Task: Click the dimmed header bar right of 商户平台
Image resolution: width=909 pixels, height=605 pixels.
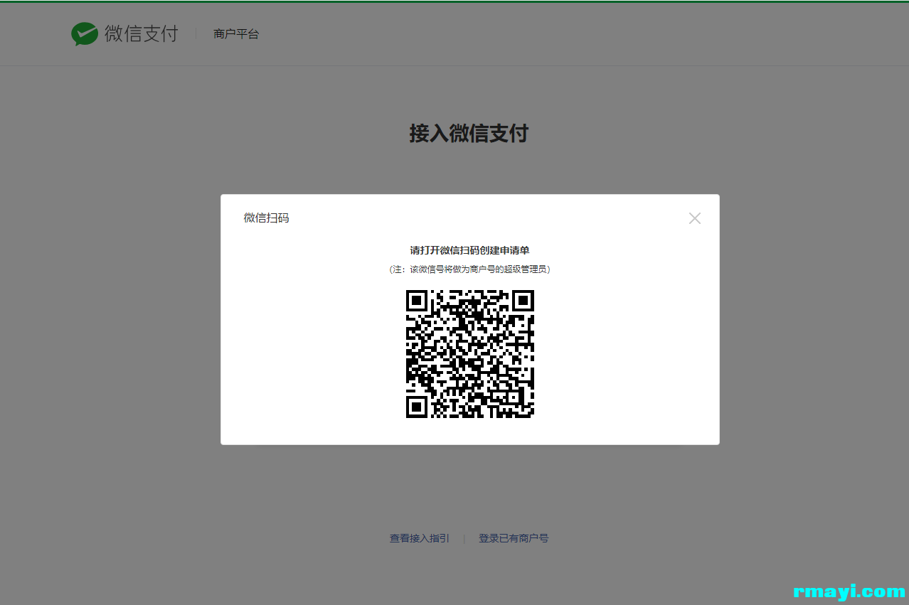Action: [569, 34]
